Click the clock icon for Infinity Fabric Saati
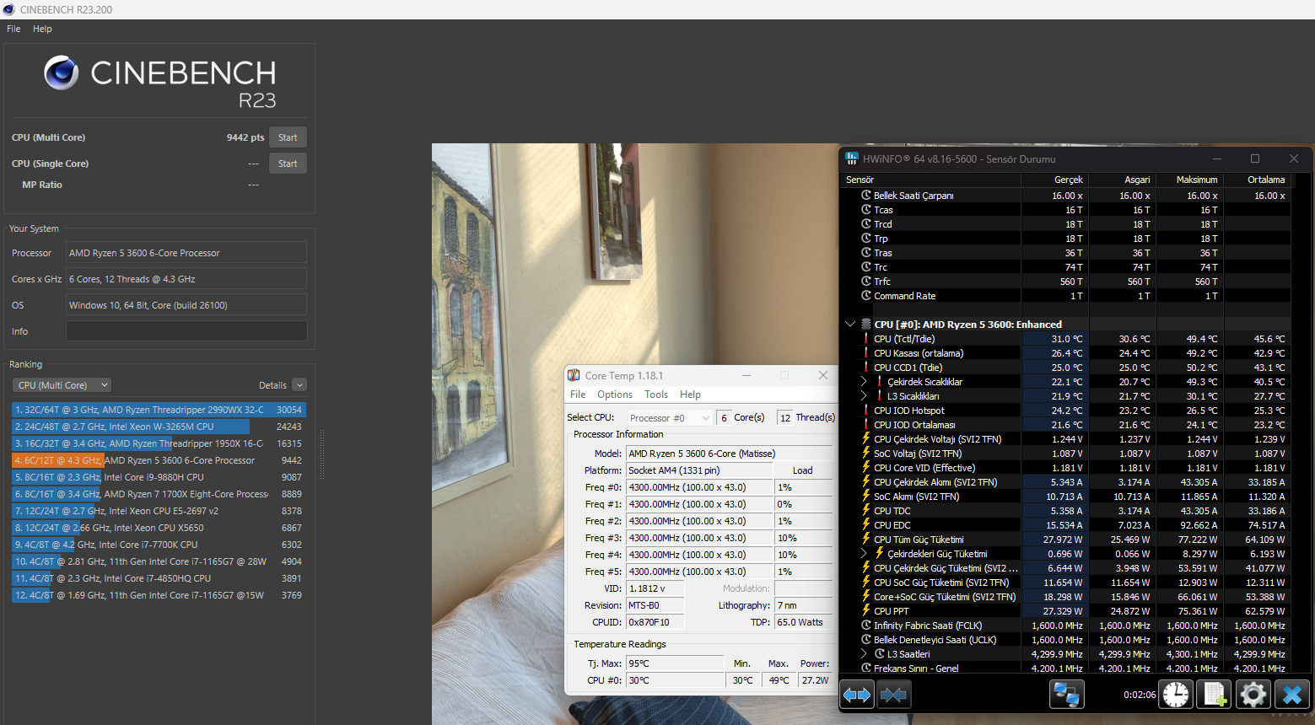 coord(865,626)
